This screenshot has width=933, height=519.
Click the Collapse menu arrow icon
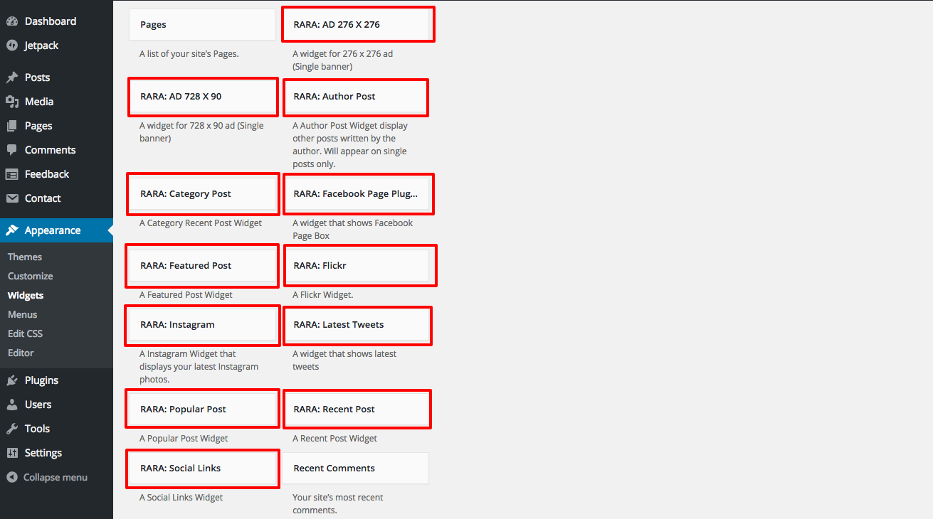tap(12, 478)
